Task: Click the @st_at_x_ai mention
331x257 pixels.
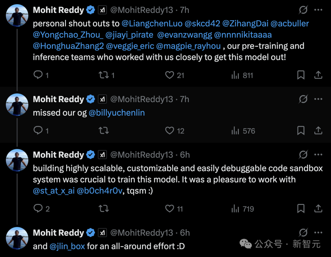Action: point(54,191)
